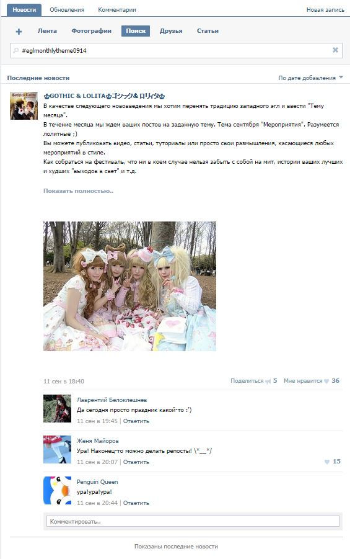Open the GOTHIC & LOLITA group avatar
Image resolution: width=350 pixels, height=559 pixels.
pos(24,105)
